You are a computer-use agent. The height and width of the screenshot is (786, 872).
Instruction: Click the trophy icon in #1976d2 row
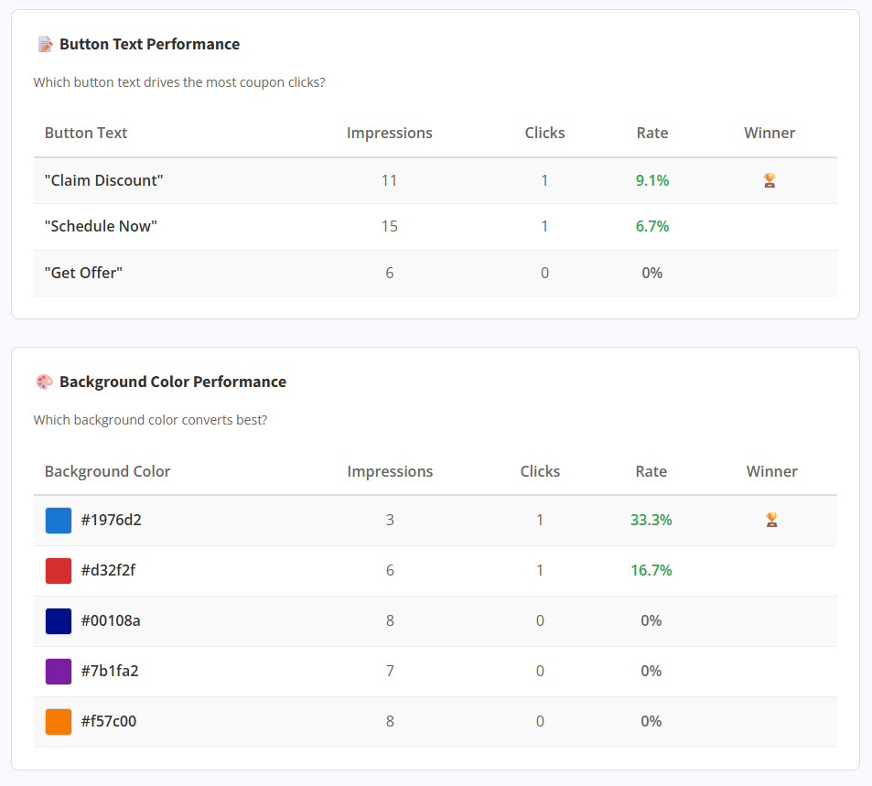tap(771, 520)
